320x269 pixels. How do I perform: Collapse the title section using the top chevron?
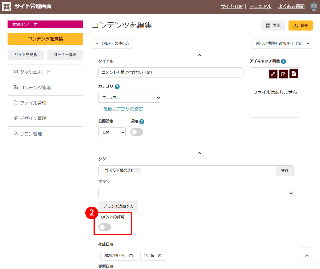pyautogui.click(x=199, y=55)
